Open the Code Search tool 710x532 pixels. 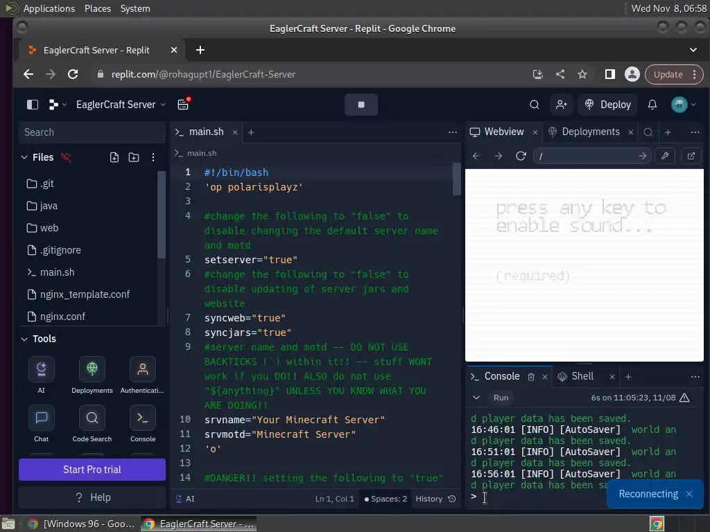(92, 423)
